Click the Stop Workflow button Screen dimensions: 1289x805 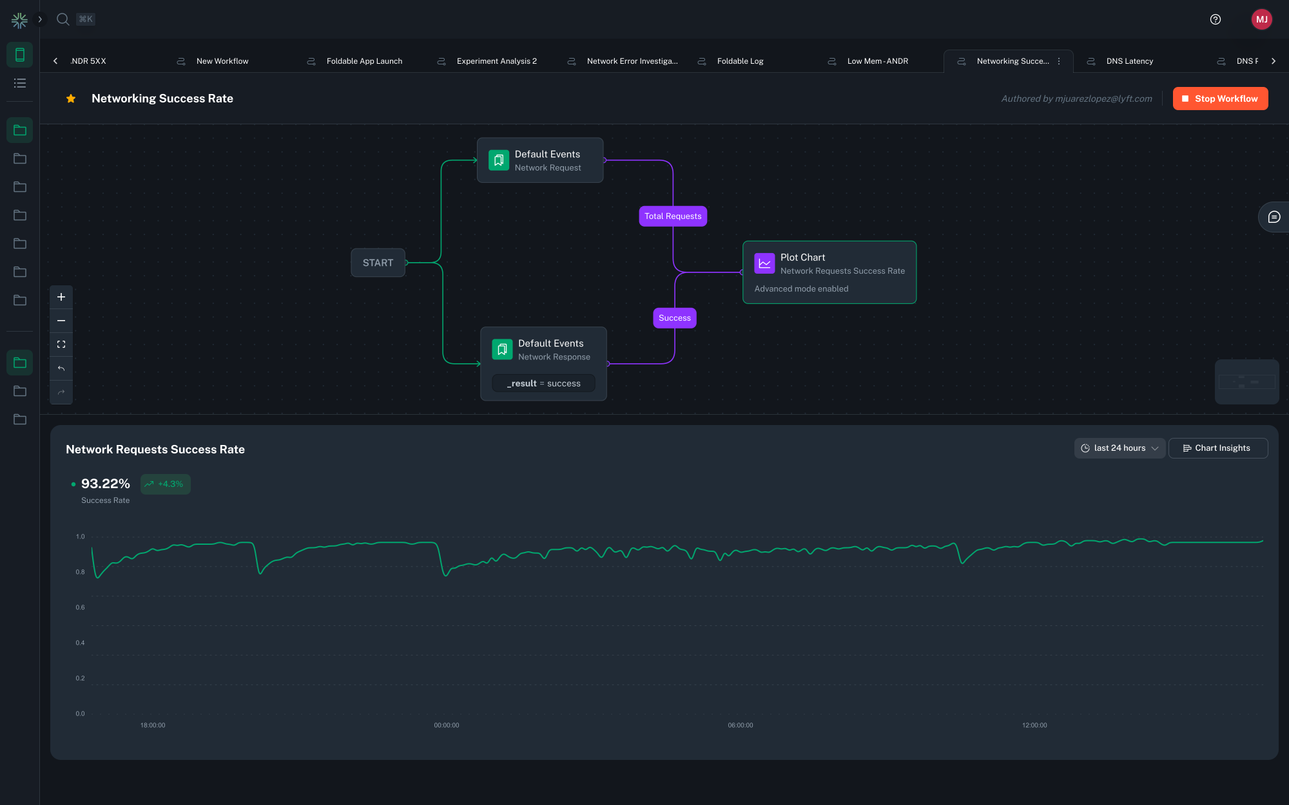[1219, 99]
